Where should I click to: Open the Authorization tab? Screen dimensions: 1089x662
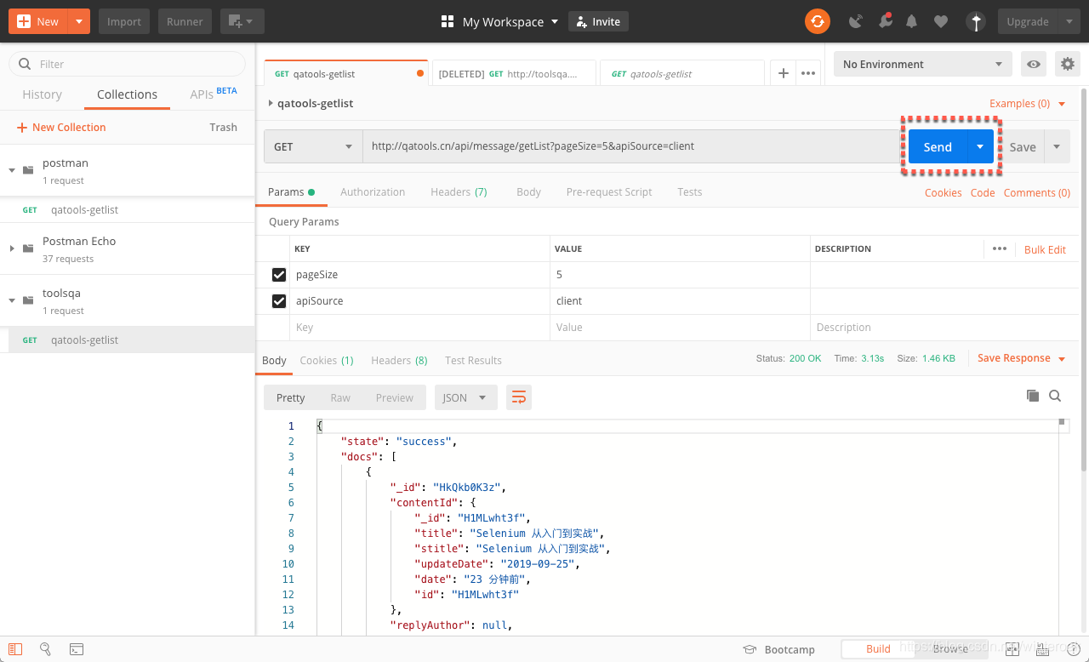[373, 191]
